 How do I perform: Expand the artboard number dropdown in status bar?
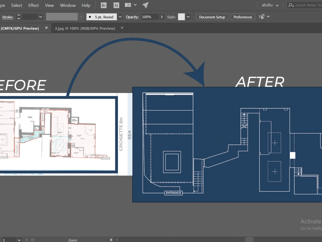point(19,240)
